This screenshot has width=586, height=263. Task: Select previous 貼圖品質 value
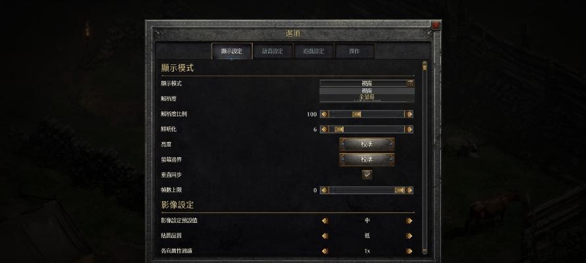(325, 236)
